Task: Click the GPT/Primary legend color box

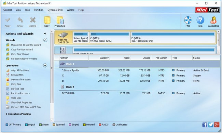Action: click(x=7, y=125)
